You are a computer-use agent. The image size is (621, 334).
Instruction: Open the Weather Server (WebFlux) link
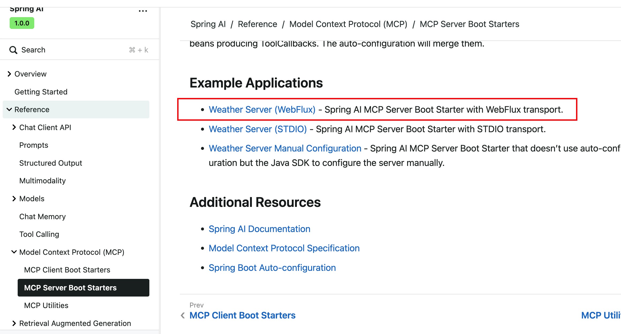(262, 109)
